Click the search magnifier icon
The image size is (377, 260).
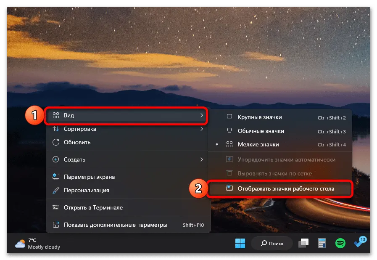(264, 243)
